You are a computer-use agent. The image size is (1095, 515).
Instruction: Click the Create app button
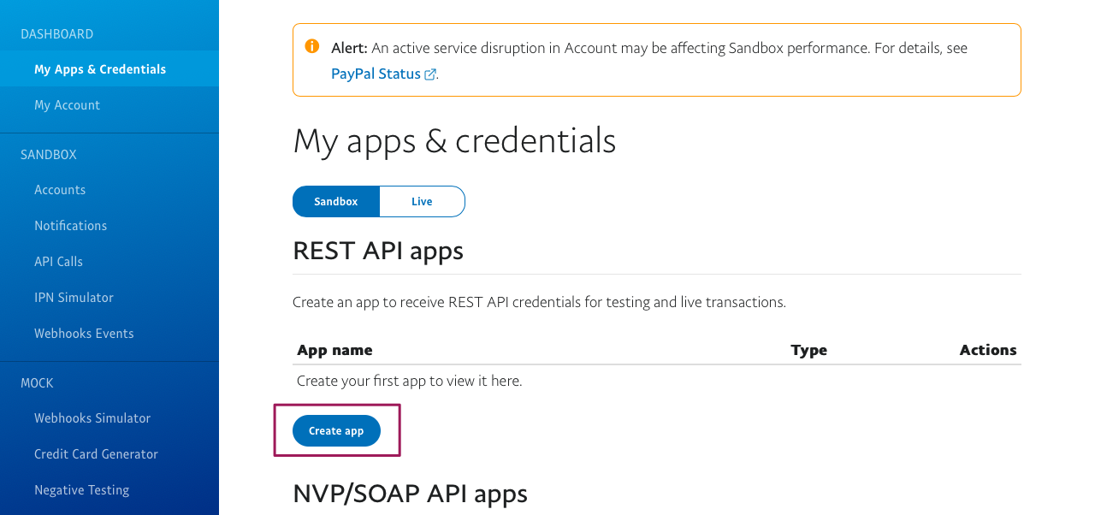click(336, 431)
